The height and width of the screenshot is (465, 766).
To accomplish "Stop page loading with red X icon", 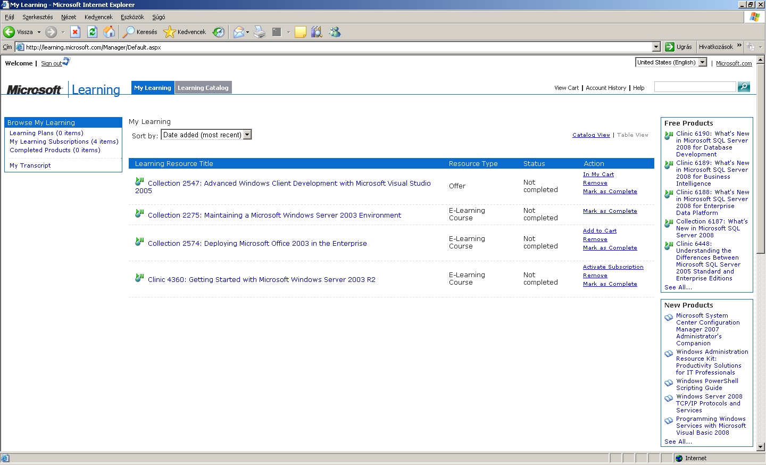I will [76, 32].
